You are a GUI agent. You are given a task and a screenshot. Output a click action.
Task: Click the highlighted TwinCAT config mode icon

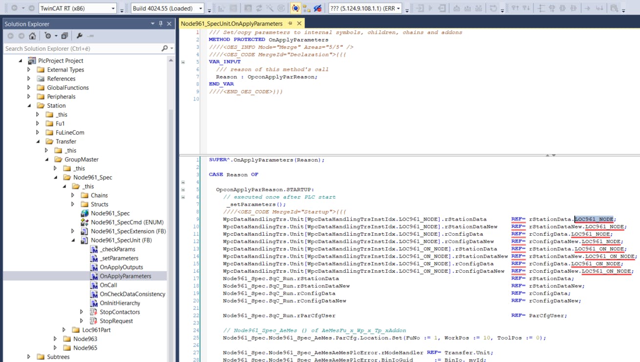coord(296,8)
